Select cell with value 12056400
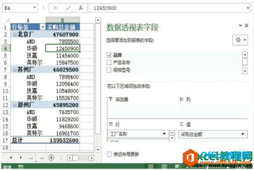 coord(63,84)
